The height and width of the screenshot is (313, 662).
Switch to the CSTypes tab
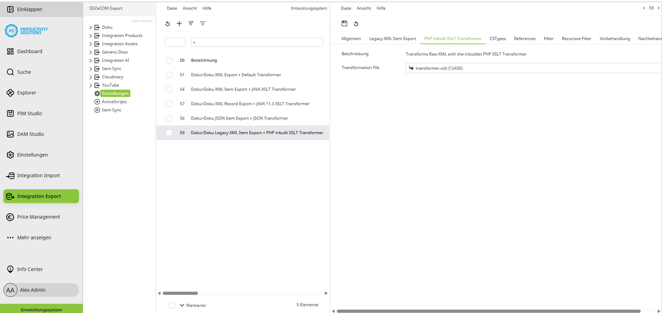[497, 39]
